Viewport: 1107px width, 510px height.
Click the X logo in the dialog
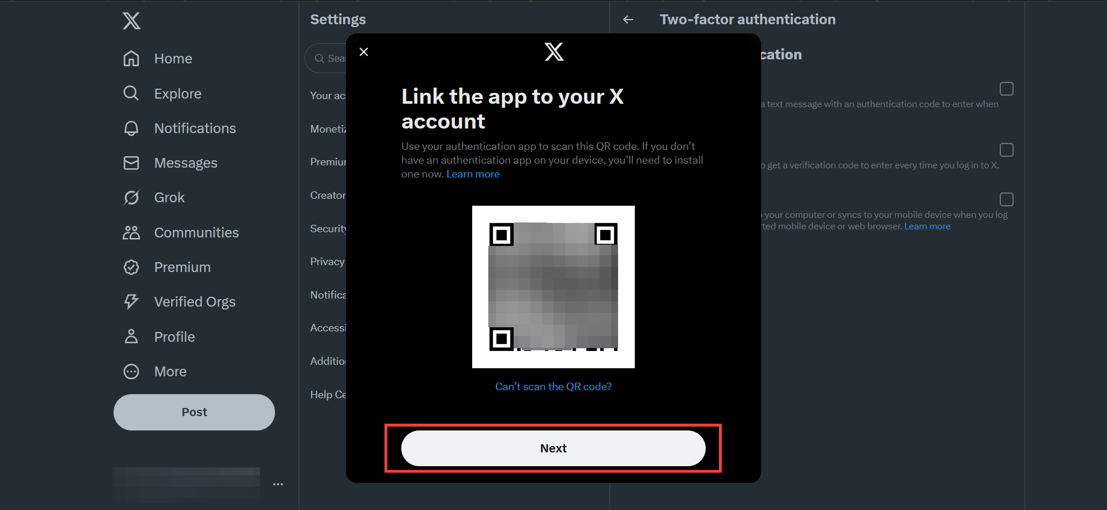click(554, 52)
